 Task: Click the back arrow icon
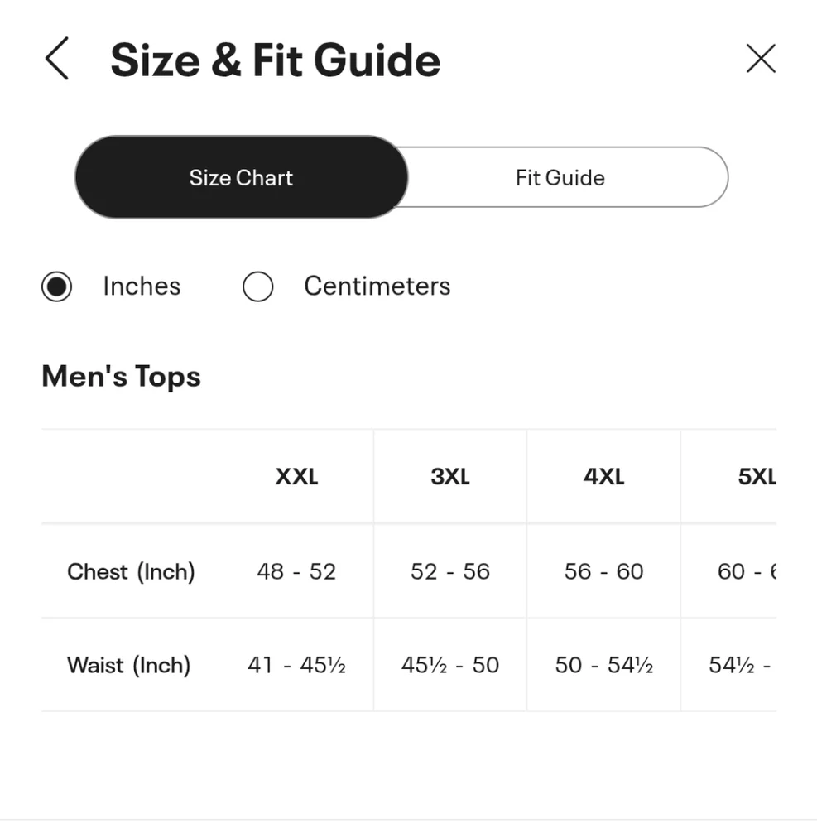(x=57, y=59)
